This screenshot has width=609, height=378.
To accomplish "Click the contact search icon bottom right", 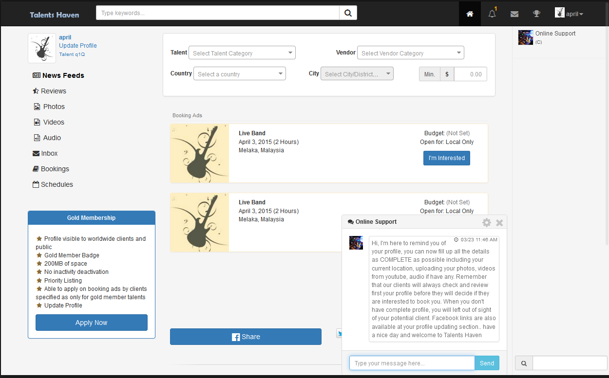I will click(524, 363).
